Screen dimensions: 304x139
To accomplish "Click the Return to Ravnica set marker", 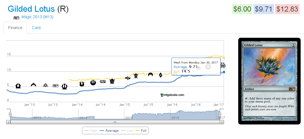I will (18, 86).
